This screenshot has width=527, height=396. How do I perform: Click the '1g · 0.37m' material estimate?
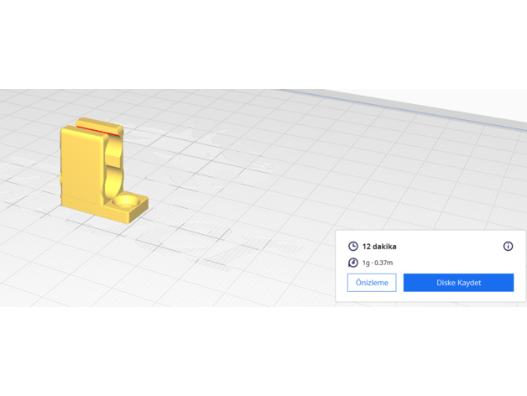tap(378, 263)
